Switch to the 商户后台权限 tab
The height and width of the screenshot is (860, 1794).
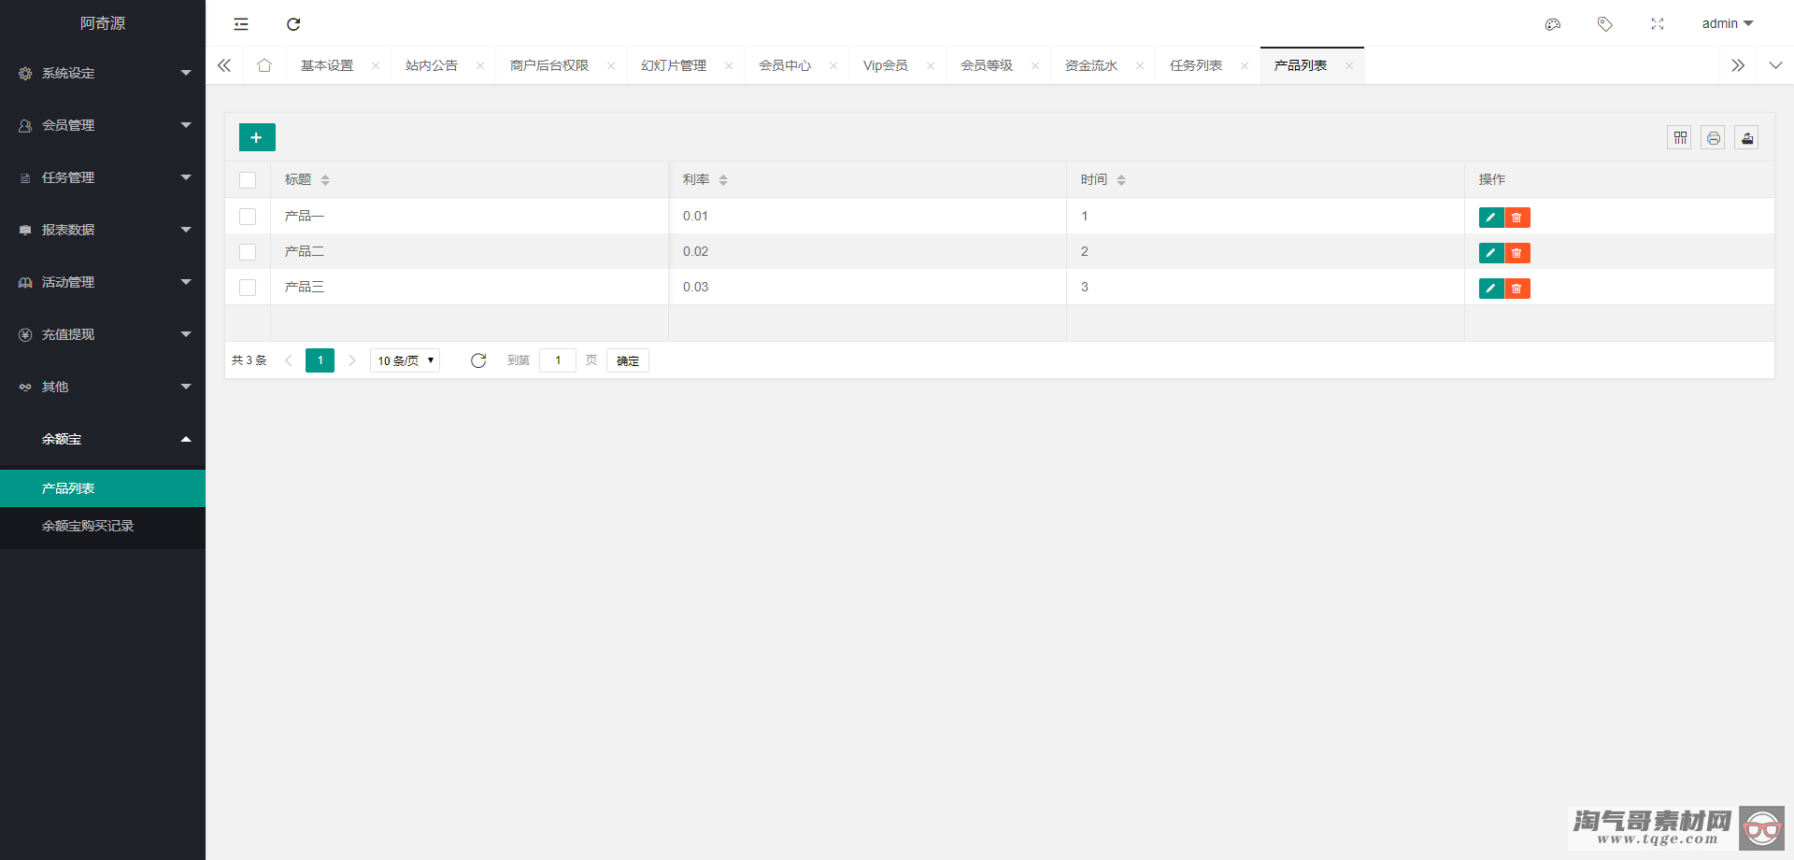pyautogui.click(x=549, y=65)
